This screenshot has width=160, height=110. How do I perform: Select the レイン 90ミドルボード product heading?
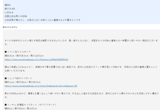pyautogui.click(x=19, y=52)
